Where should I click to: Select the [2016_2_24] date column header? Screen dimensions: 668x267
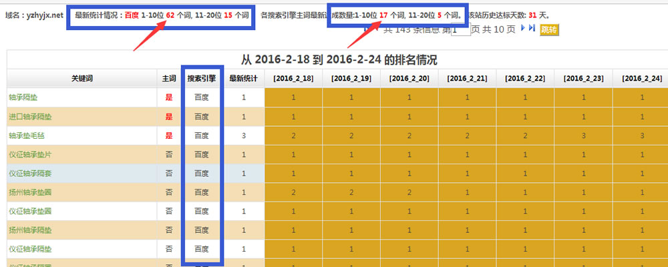pyautogui.click(x=641, y=78)
